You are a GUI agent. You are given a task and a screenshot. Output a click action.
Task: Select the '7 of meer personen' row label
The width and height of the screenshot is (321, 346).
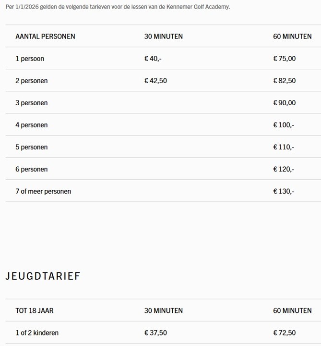pyautogui.click(x=43, y=191)
